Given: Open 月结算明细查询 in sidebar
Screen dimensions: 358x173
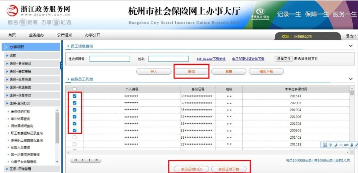Looking at the screenshot, I should pyautogui.click(x=22, y=126).
